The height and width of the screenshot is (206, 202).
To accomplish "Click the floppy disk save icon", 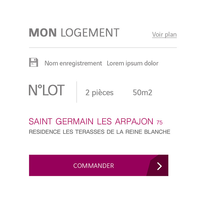I will pyautogui.click(x=34, y=62).
